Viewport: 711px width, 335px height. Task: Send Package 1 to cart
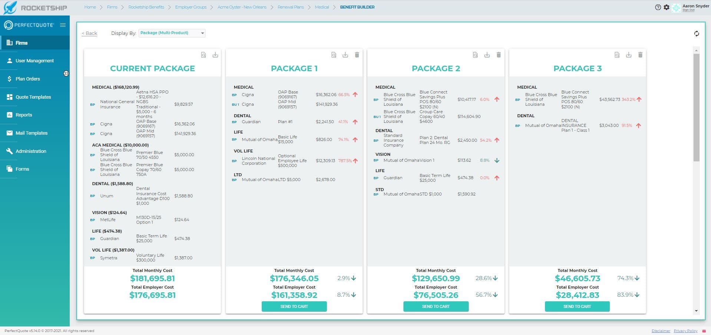pyautogui.click(x=294, y=306)
